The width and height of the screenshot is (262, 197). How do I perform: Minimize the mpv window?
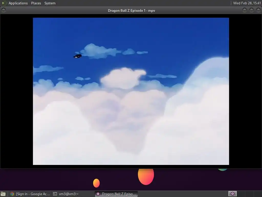coord(245,10)
